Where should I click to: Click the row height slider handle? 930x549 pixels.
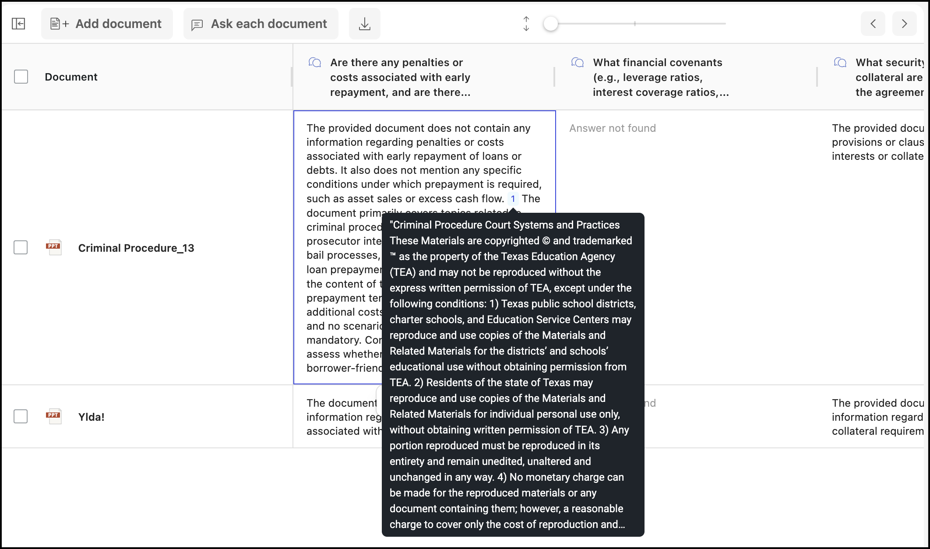click(x=551, y=24)
